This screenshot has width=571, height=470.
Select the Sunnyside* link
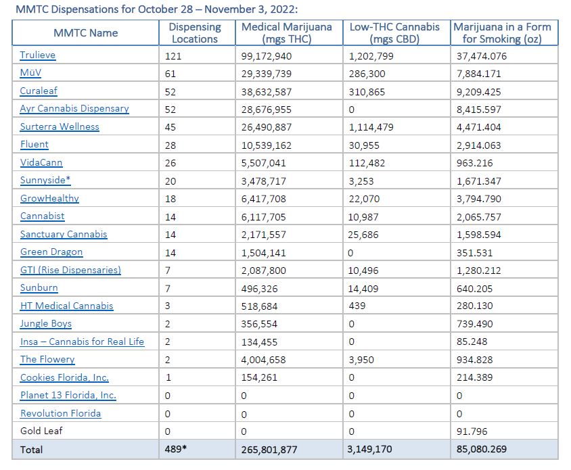click(x=44, y=181)
